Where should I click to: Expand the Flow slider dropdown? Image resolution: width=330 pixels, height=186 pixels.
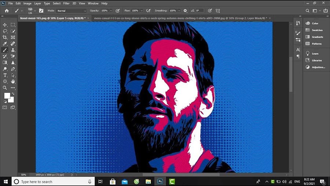142,11
